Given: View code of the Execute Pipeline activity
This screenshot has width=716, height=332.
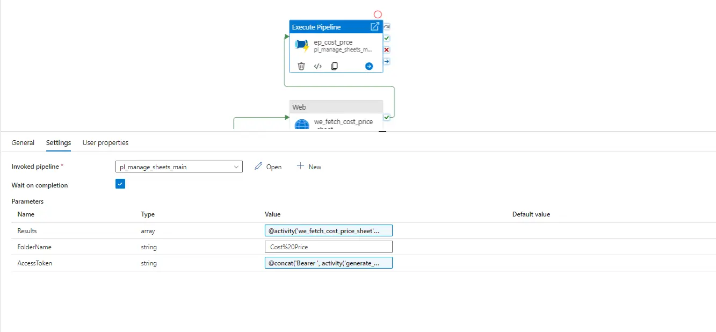Looking at the screenshot, I should [x=317, y=66].
